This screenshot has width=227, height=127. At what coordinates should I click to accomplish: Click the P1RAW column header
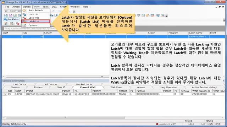pyautogui.click(x=105, y=91)
